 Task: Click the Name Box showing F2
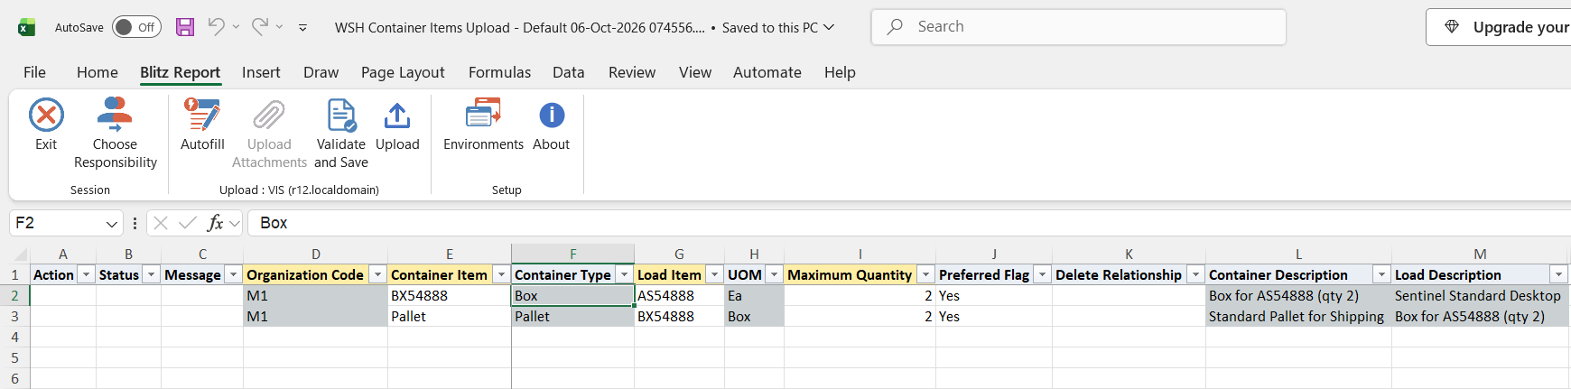click(56, 223)
